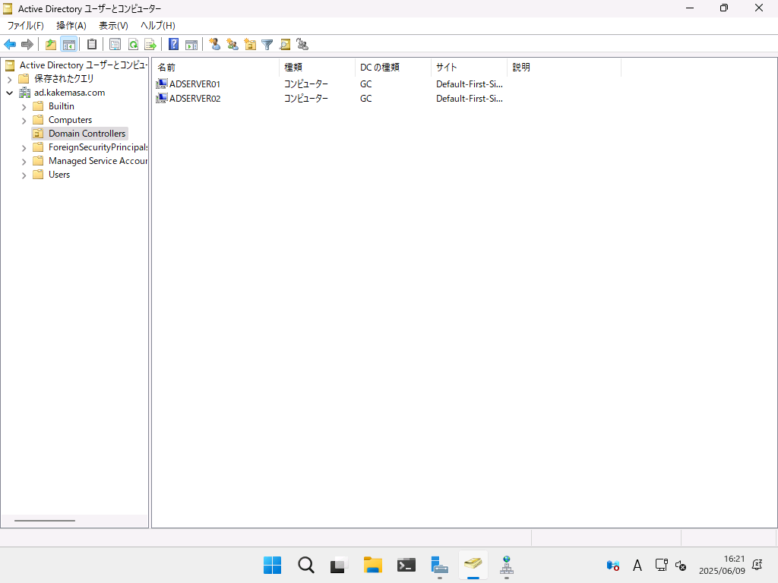
Task: Select ad.kakemasa.com domain in tree
Action: tap(62, 93)
